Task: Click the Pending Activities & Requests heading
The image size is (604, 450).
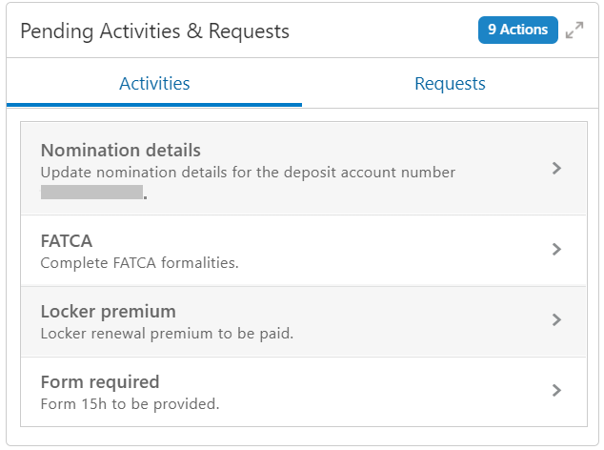Action: [x=154, y=31]
